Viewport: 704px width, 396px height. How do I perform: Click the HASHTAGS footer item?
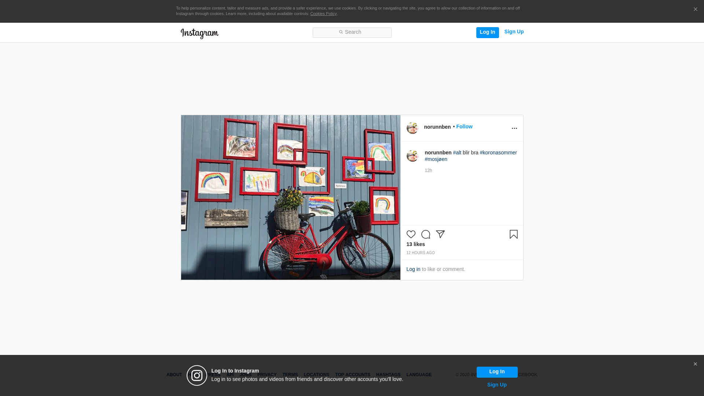click(x=388, y=375)
